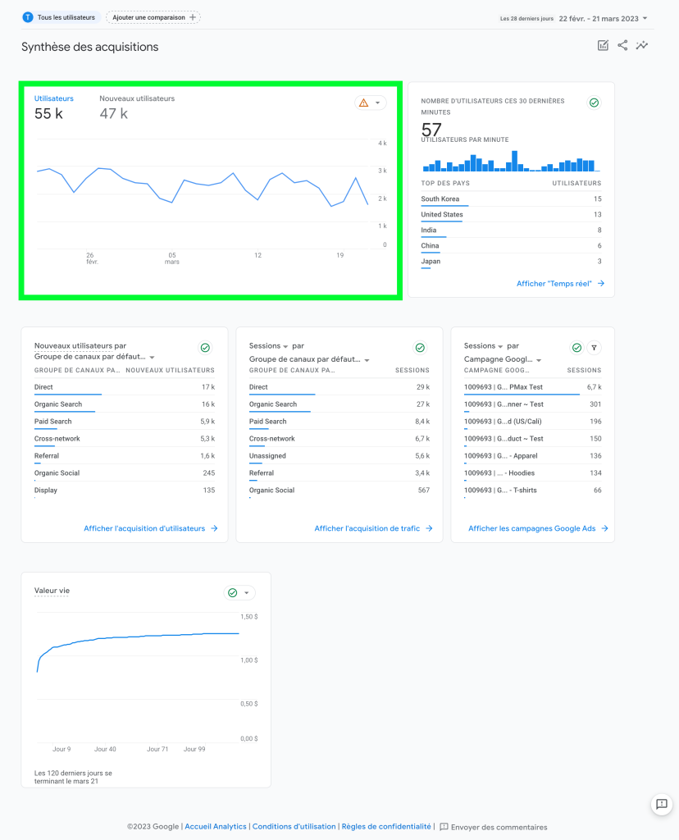Open the Insights sparkle icon
Viewport: 679px width, 840px height.
click(642, 46)
